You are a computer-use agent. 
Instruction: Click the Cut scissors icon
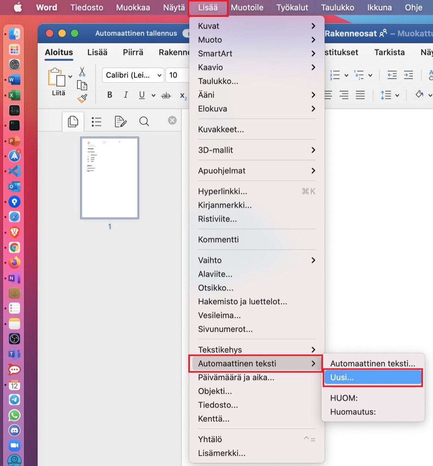(82, 71)
